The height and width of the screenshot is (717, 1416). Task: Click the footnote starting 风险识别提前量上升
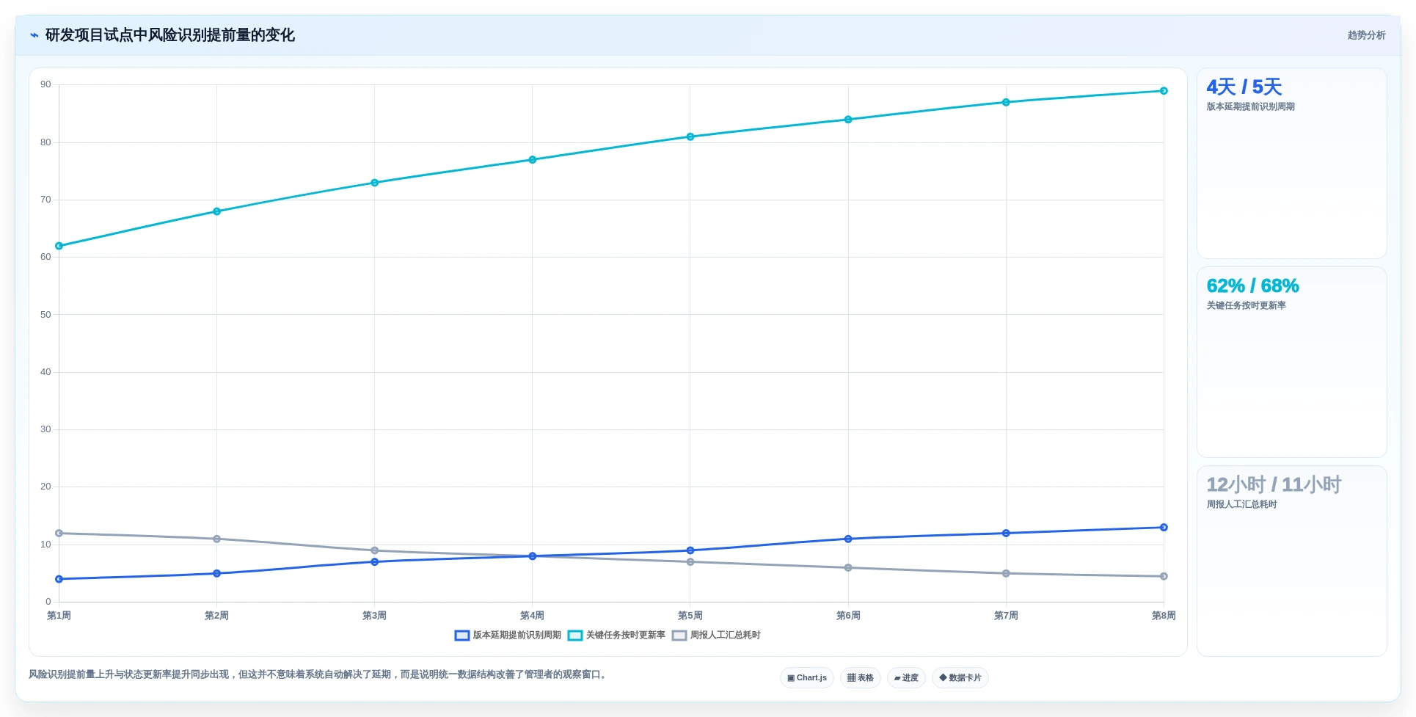319,674
